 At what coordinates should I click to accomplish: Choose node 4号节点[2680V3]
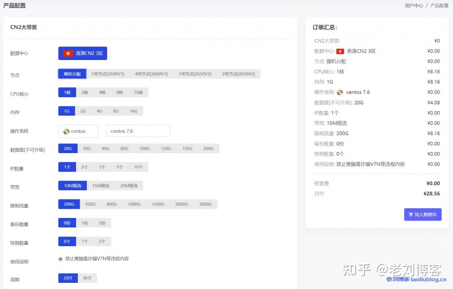pyautogui.click(x=151, y=74)
